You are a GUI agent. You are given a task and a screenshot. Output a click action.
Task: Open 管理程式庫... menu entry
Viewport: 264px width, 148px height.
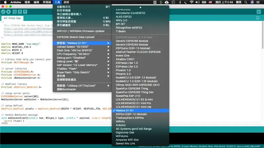(82, 18)
